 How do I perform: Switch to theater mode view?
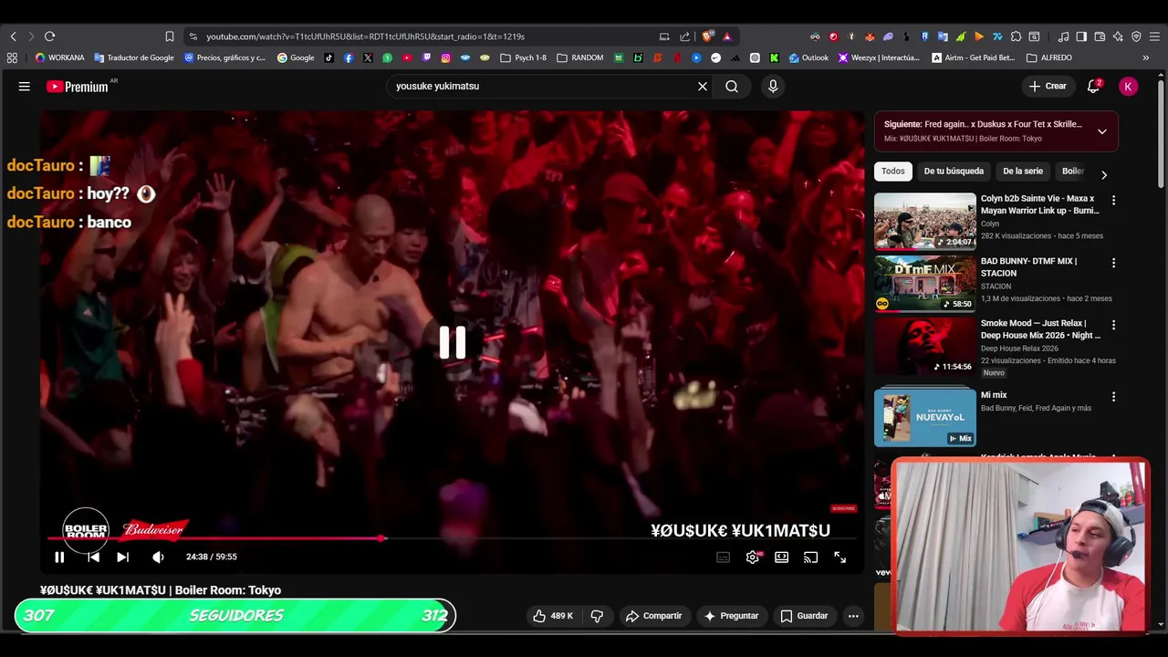[782, 558]
